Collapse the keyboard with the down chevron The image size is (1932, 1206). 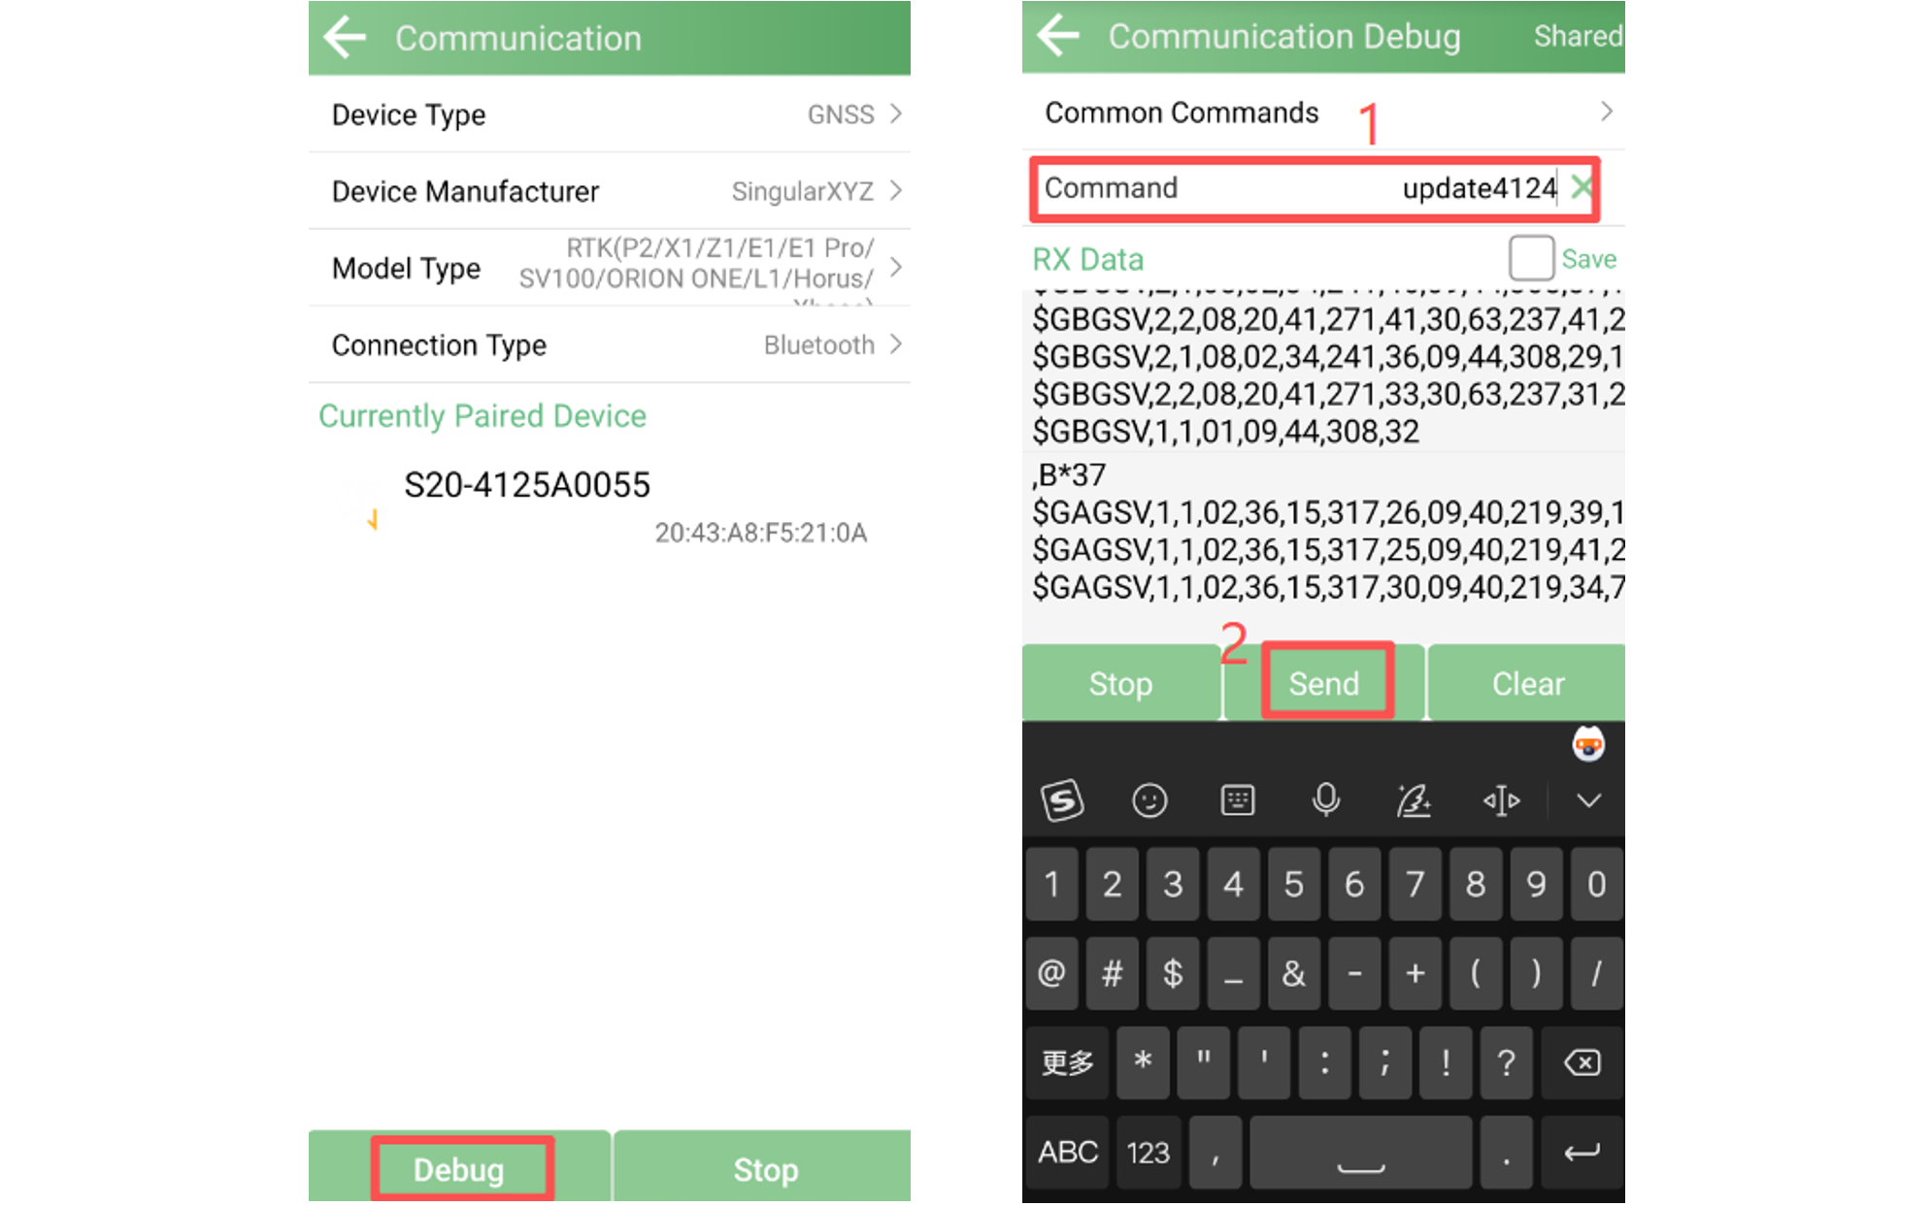pyautogui.click(x=1588, y=800)
